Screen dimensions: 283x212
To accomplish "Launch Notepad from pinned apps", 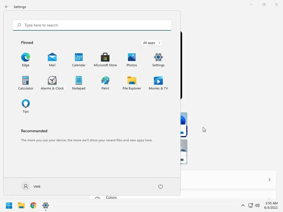I will 79,83.
